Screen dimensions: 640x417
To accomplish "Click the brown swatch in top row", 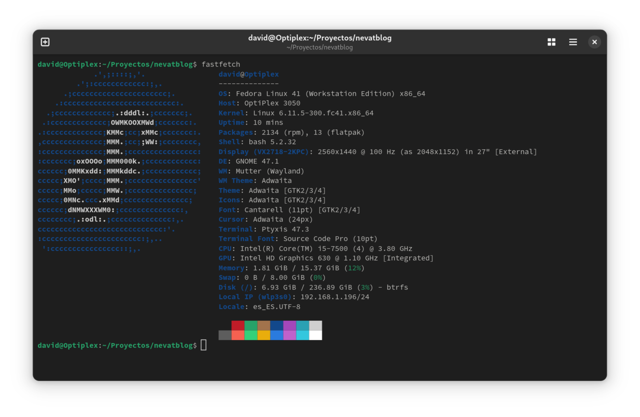I will pyautogui.click(x=264, y=326).
